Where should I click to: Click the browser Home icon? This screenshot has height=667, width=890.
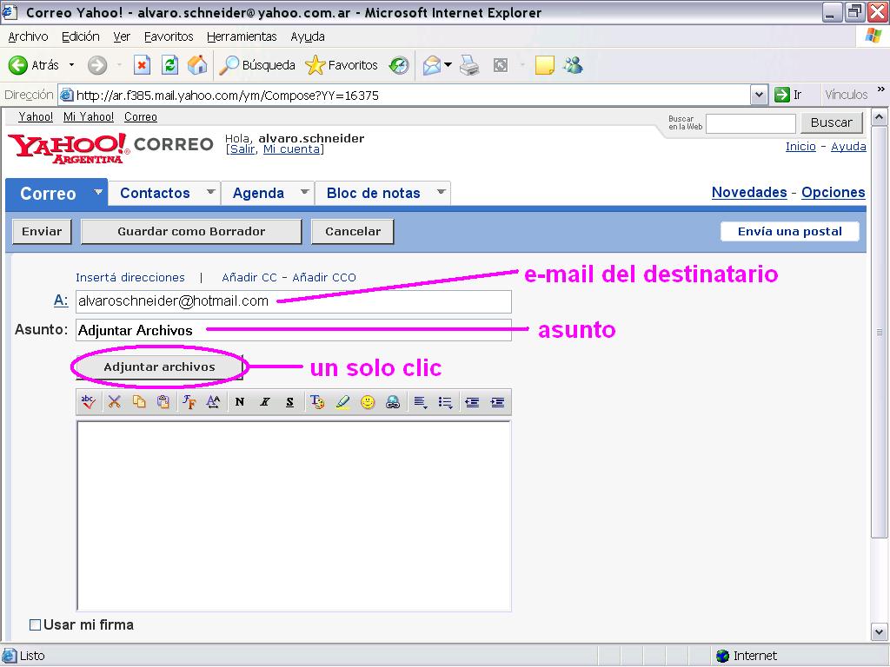point(197,65)
